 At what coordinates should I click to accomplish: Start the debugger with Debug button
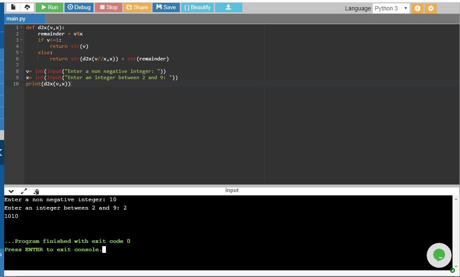tap(79, 7)
